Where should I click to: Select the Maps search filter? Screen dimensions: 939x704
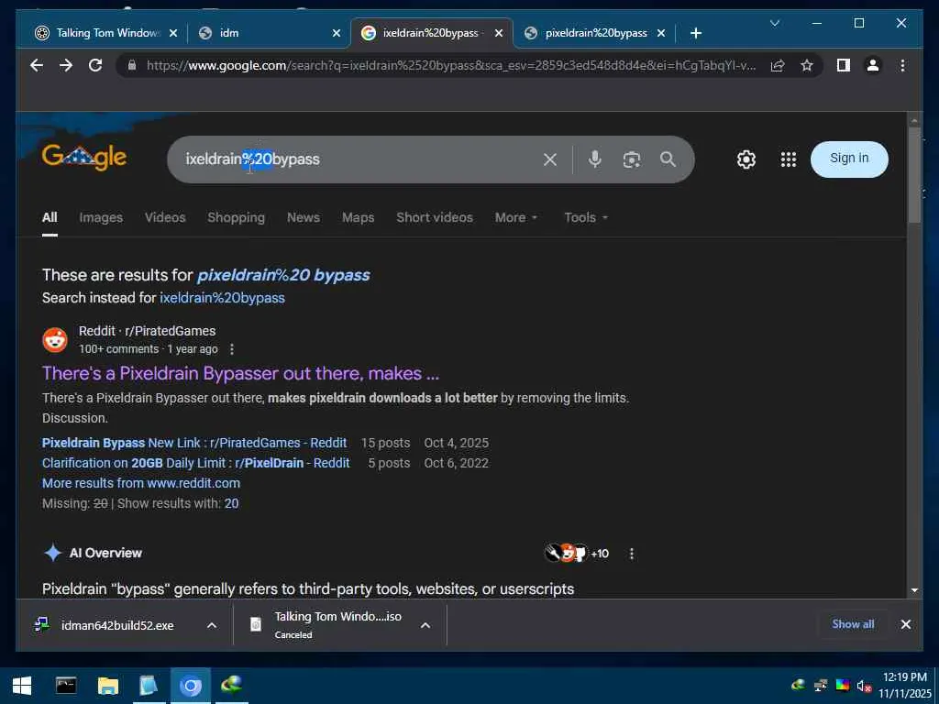point(359,217)
